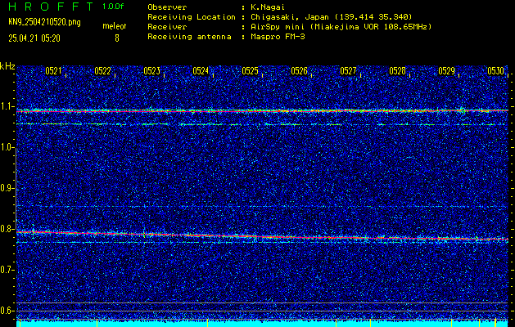
Task: Click the 1.0 frequency axis label
Action: (7, 148)
